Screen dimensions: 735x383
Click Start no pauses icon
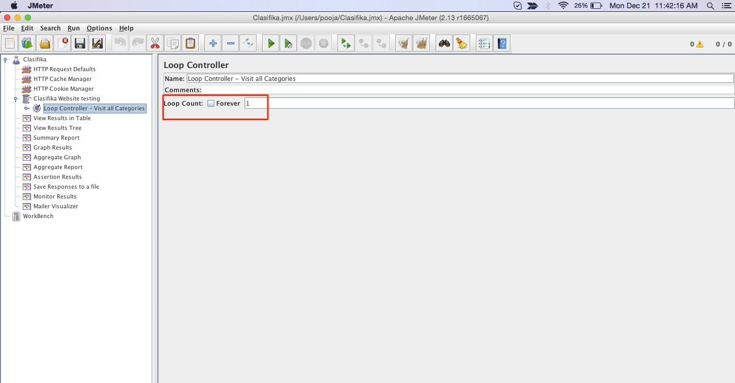(288, 44)
